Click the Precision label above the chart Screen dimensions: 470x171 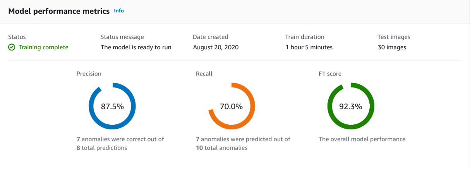(x=89, y=74)
